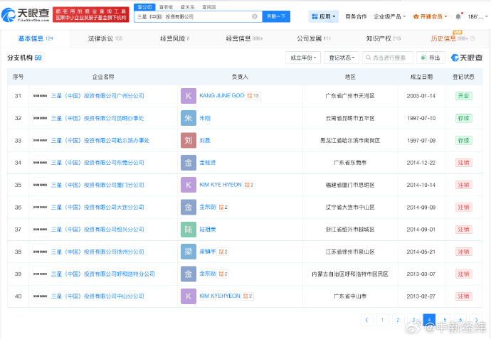The image size is (491, 339).
Task: Open 中山分公司 company link
Action: pos(97,296)
